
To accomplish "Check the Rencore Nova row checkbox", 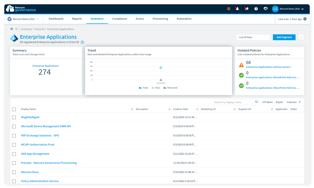I will coord(14,172).
